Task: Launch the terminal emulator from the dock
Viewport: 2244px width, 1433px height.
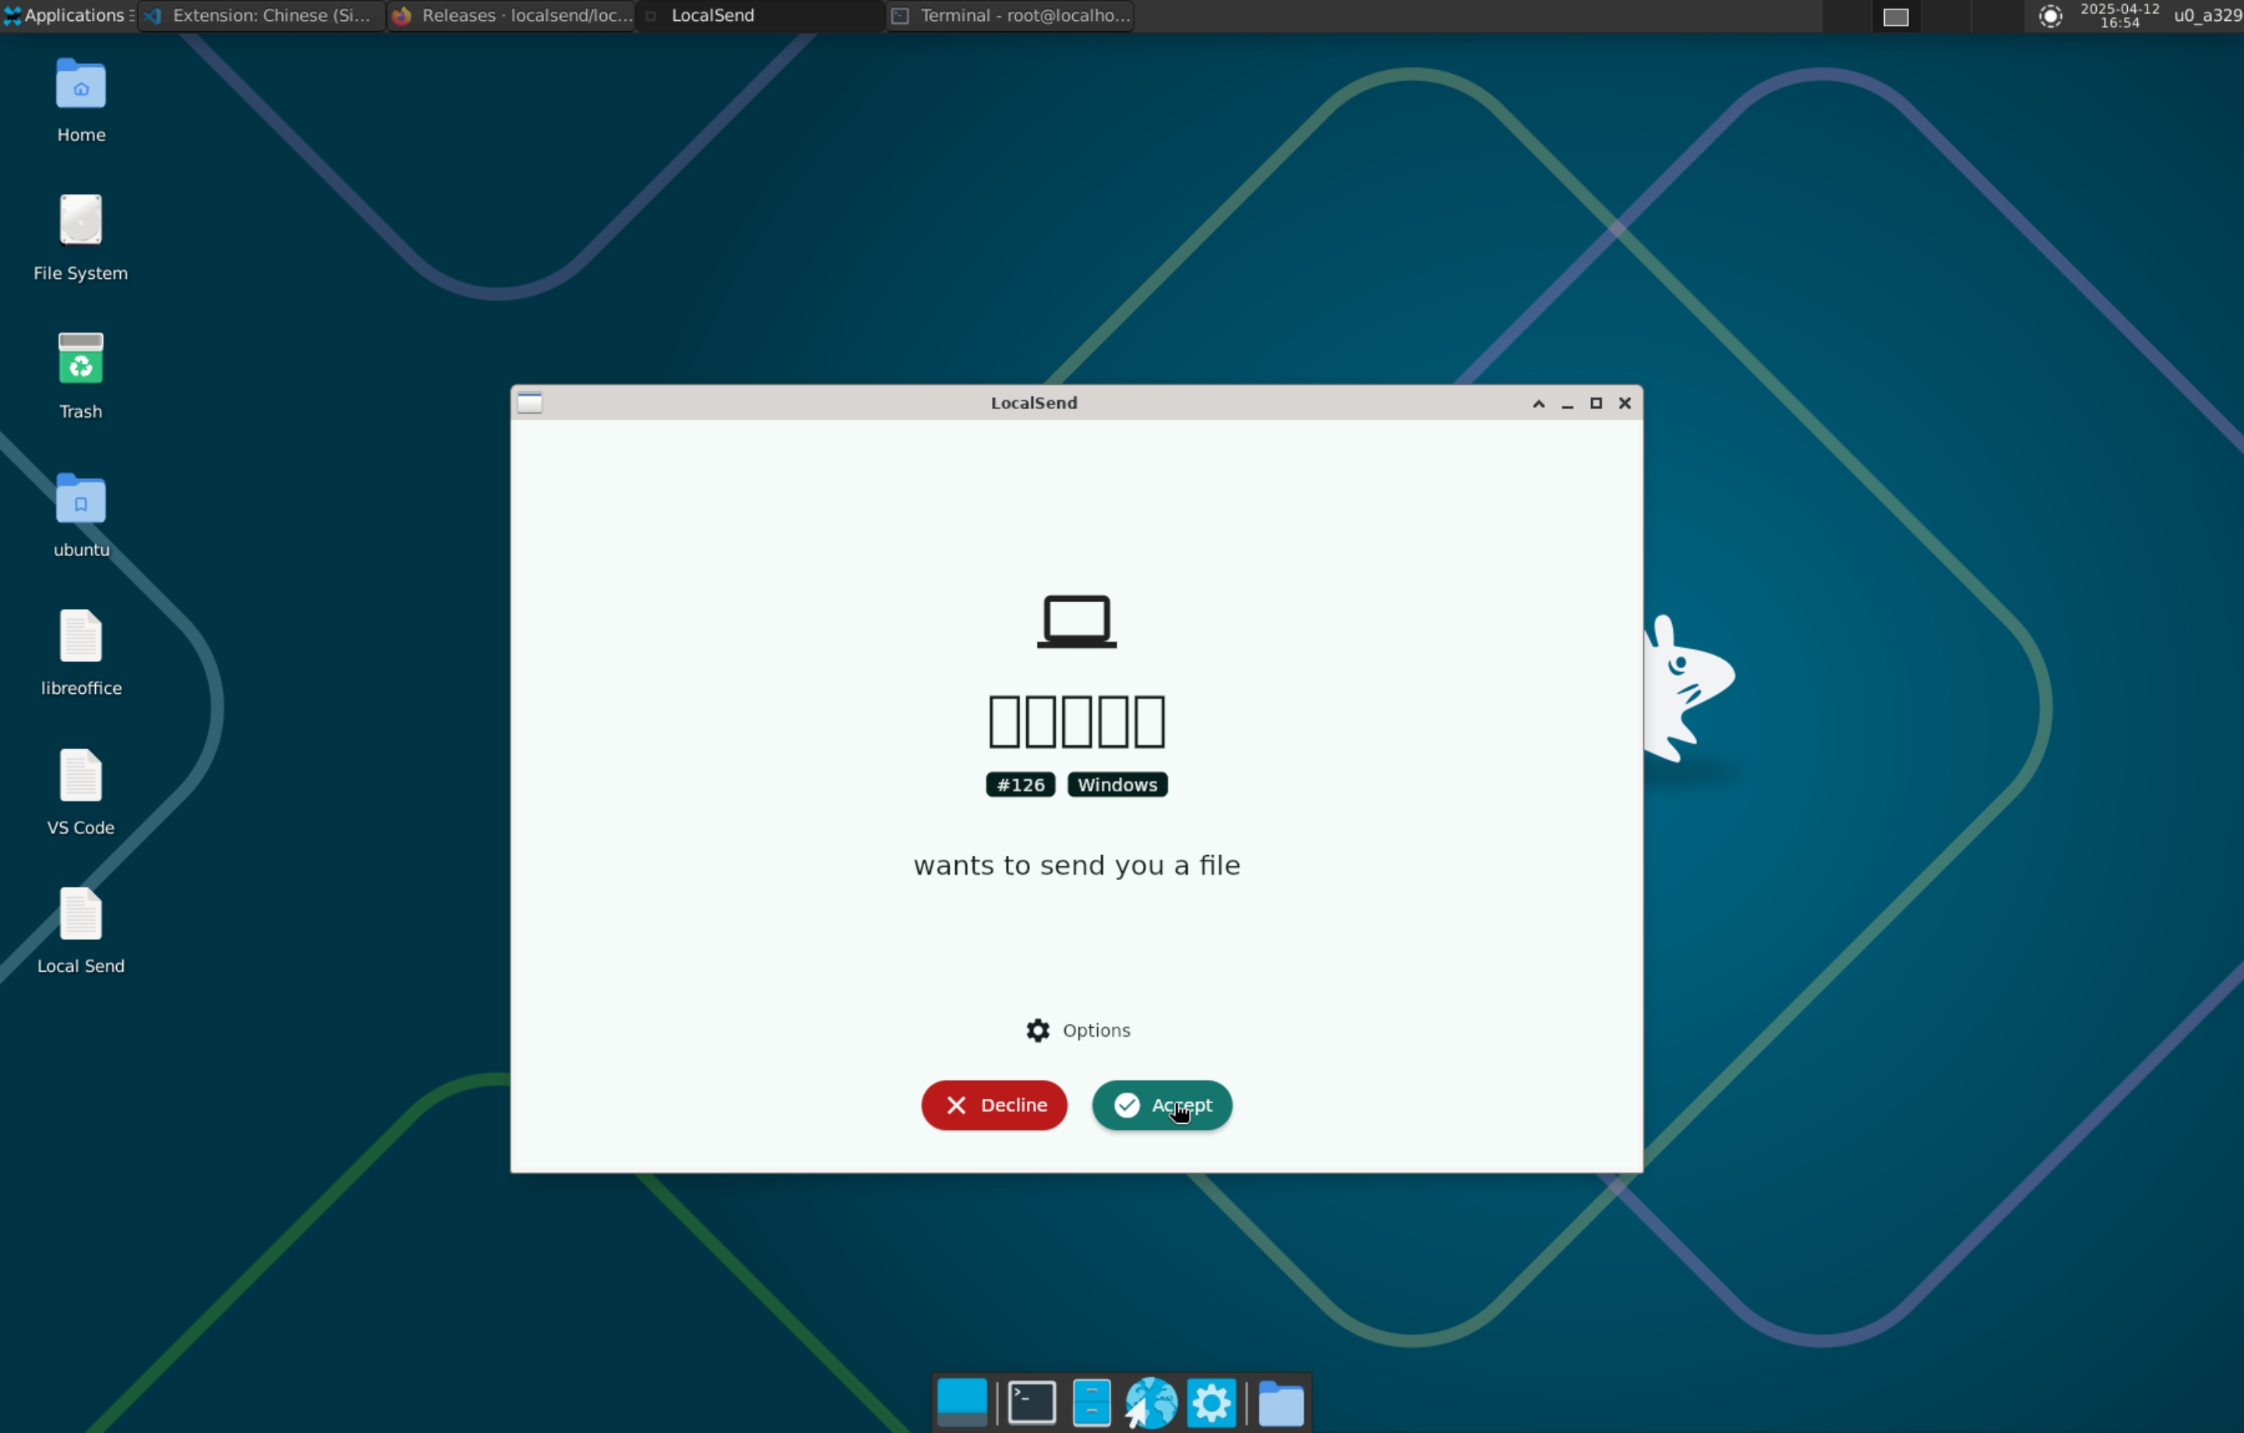Action: 1032,1403
